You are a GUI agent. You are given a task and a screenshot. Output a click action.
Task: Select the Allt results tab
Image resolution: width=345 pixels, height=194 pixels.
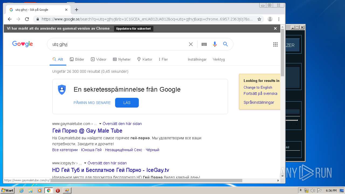tap(58, 59)
